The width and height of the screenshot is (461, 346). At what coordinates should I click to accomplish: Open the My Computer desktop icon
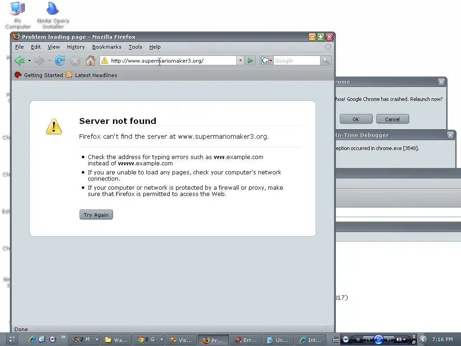click(x=18, y=15)
